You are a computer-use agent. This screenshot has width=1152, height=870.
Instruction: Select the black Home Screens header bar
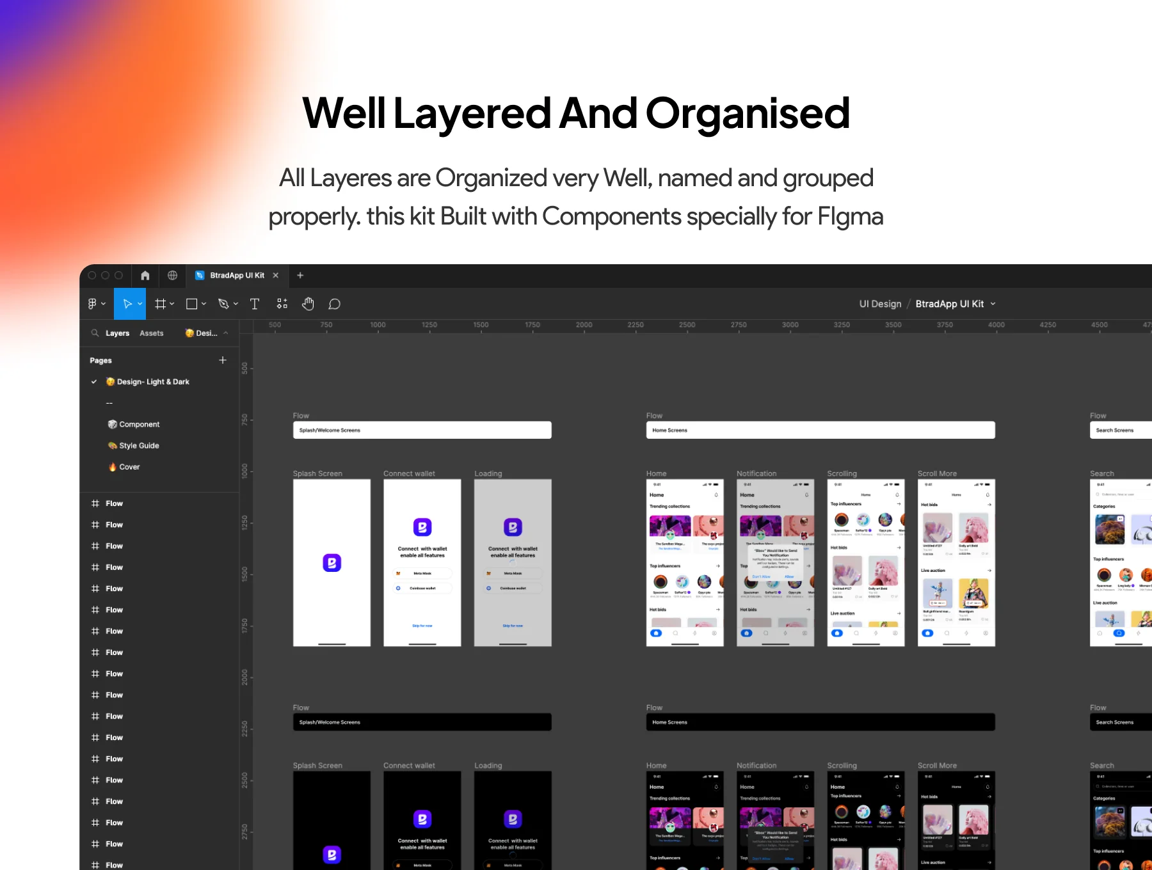pos(820,722)
